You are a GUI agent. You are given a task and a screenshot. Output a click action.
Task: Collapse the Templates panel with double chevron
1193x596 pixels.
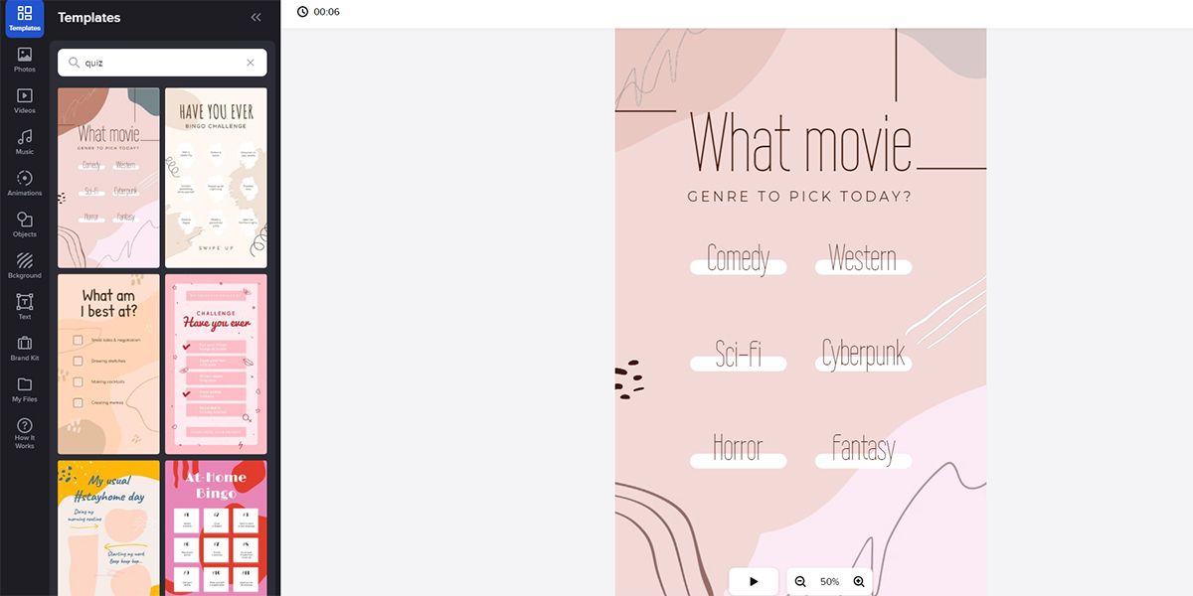256,17
